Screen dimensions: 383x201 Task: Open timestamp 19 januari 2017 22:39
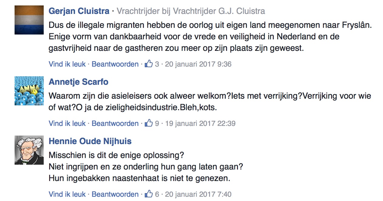(x=200, y=124)
